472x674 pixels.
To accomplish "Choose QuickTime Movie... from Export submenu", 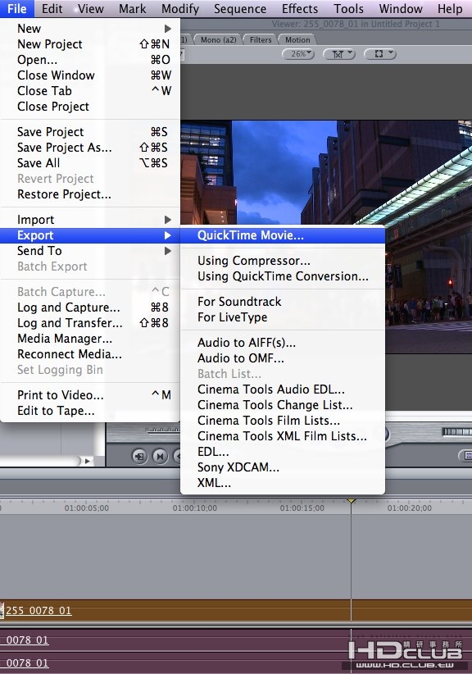I will coord(283,235).
